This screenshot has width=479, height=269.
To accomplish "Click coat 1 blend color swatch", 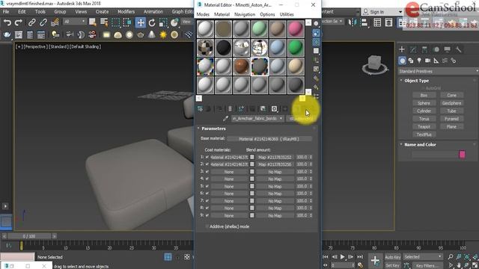I will click(x=252, y=157).
